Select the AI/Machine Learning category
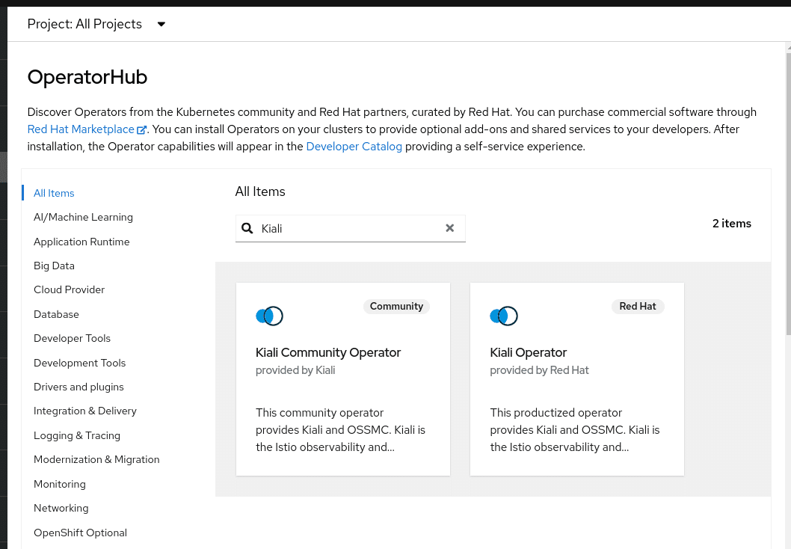The image size is (791, 549). [x=83, y=217]
